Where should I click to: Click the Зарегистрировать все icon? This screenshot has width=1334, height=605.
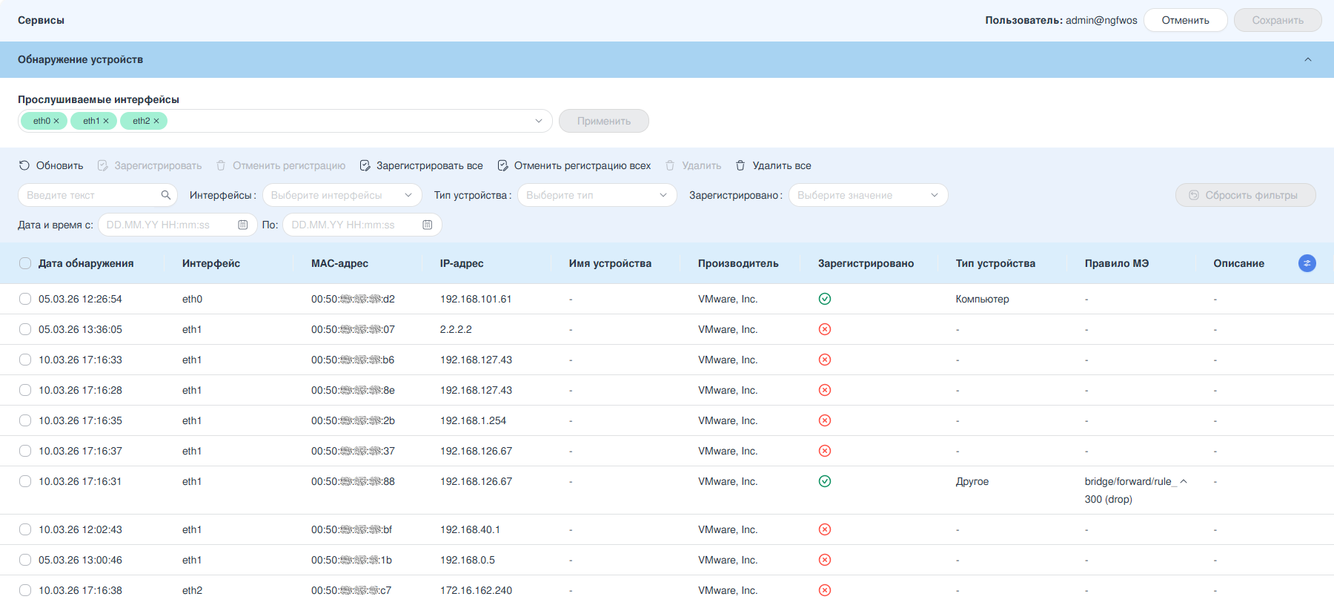click(365, 165)
